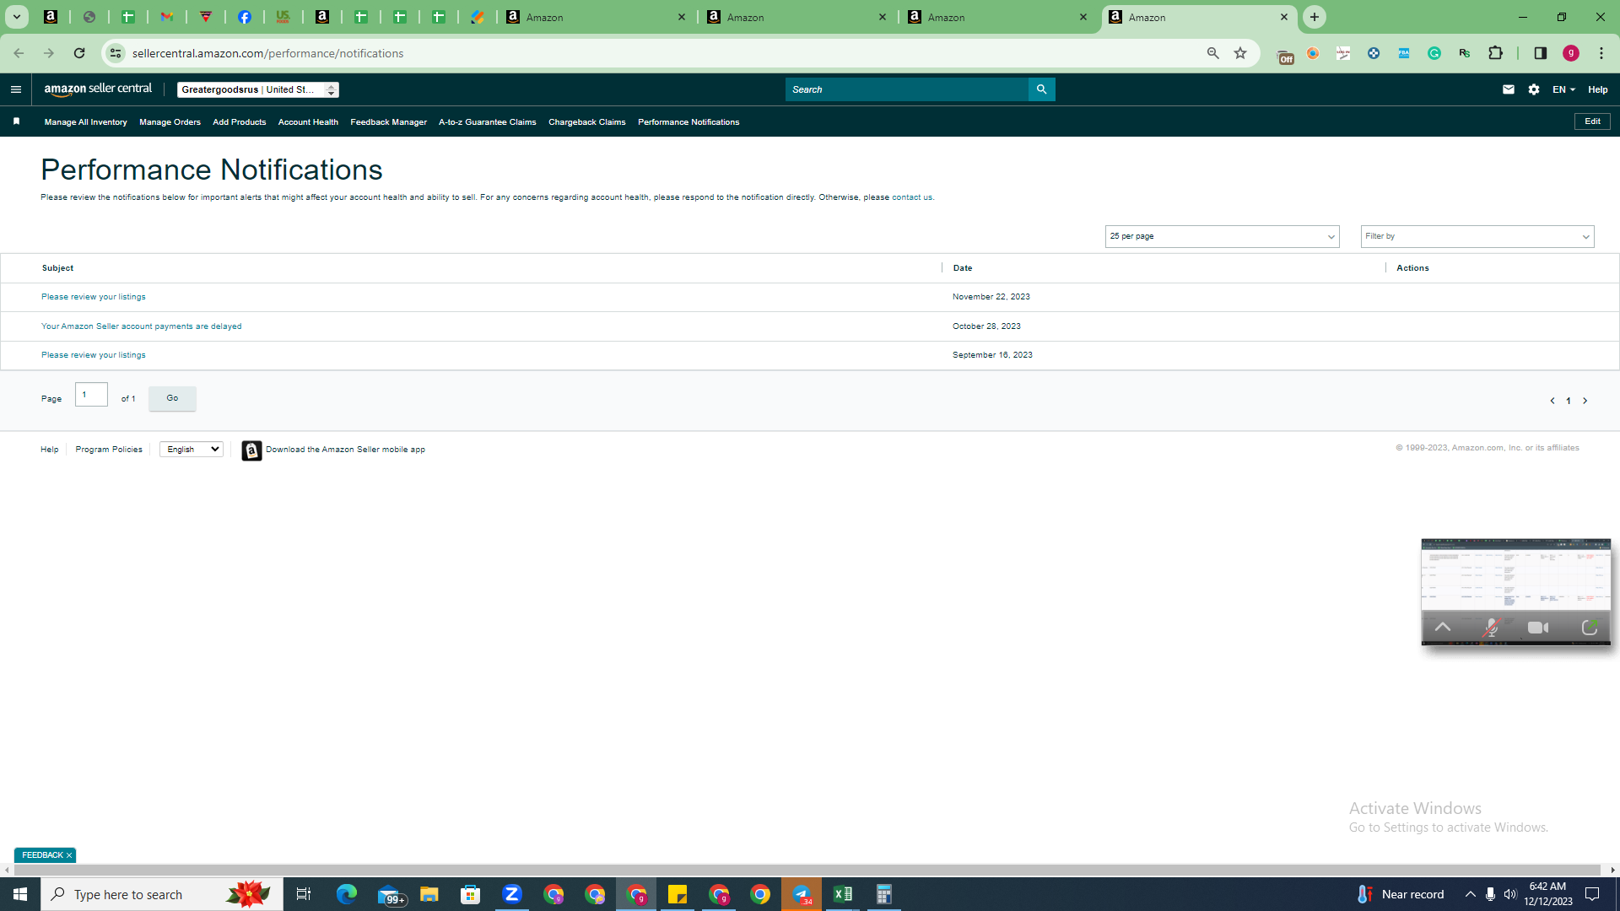Close the FEEDBACK tab
This screenshot has height=911, width=1620.
pos(69,855)
